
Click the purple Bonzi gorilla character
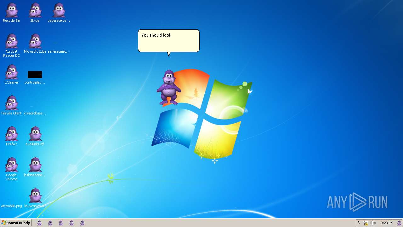(169, 87)
